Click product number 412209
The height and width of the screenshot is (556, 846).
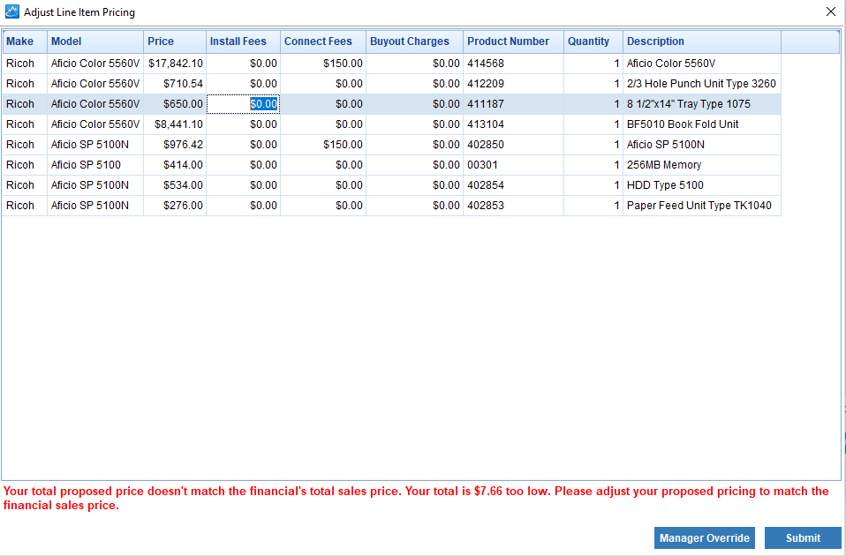(514, 84)
